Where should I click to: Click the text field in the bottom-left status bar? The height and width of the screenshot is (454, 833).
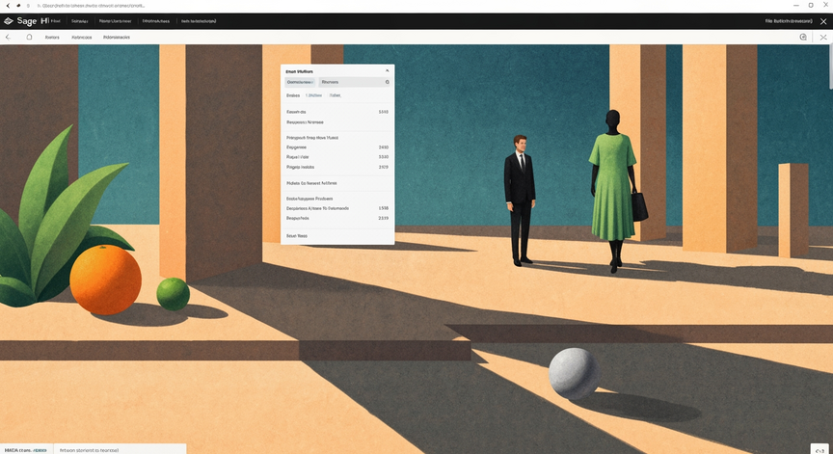[x=121, y=450]
